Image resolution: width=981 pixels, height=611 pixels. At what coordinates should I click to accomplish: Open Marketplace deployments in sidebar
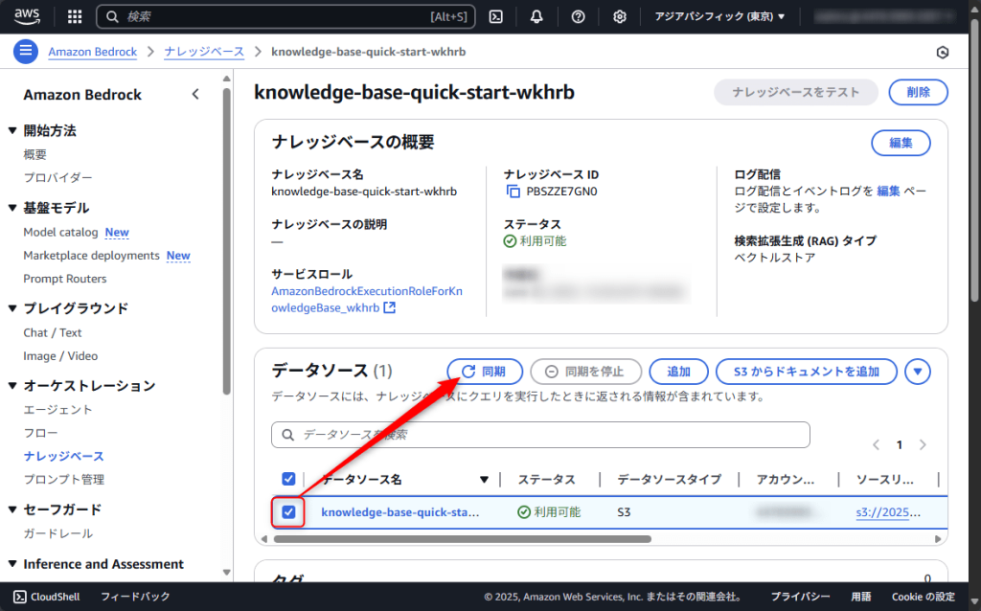(x=91, y=255)
